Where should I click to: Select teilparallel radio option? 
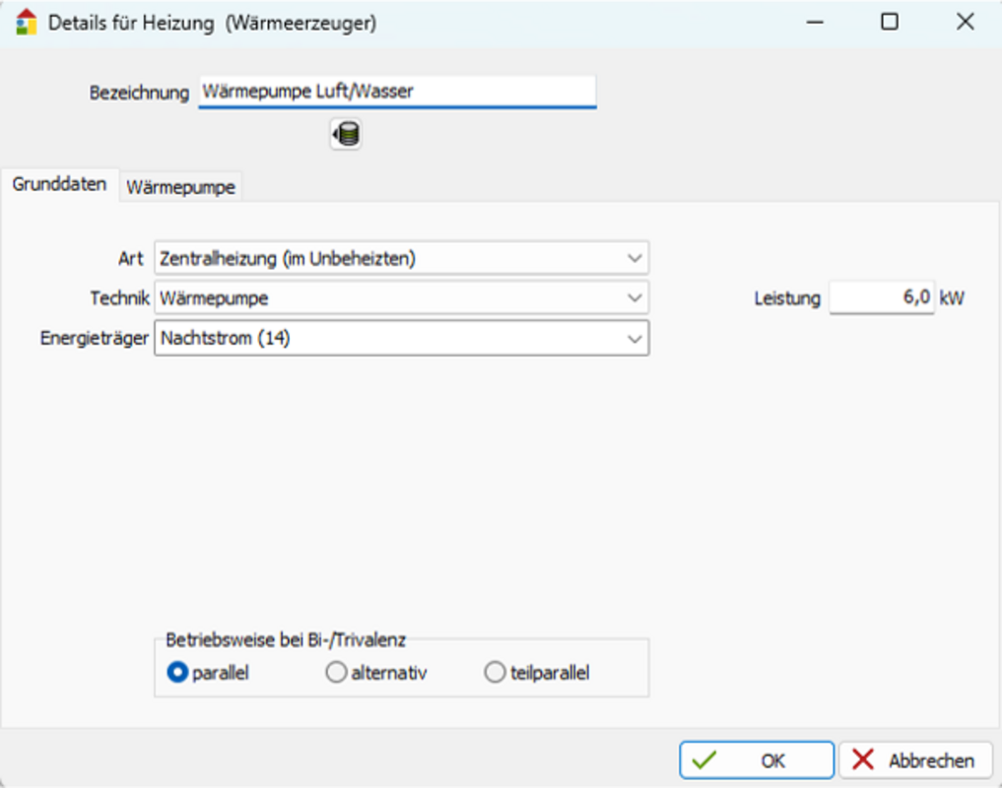tap(495, 674)
